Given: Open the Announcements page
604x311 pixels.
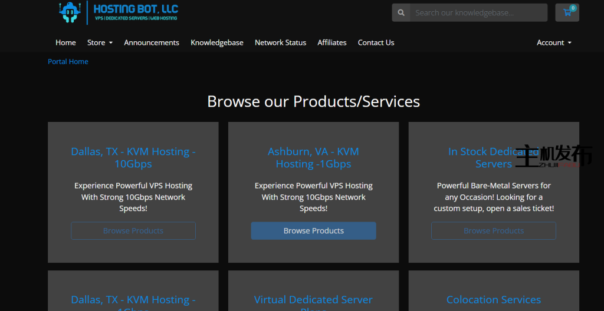Looking at the screenshot, I should coord(152,42).
